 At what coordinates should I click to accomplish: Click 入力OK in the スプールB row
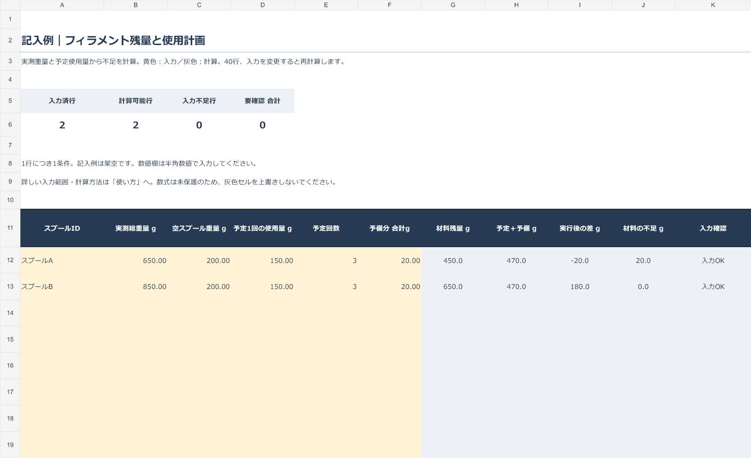pyautogui.click(x=713, y=286)
